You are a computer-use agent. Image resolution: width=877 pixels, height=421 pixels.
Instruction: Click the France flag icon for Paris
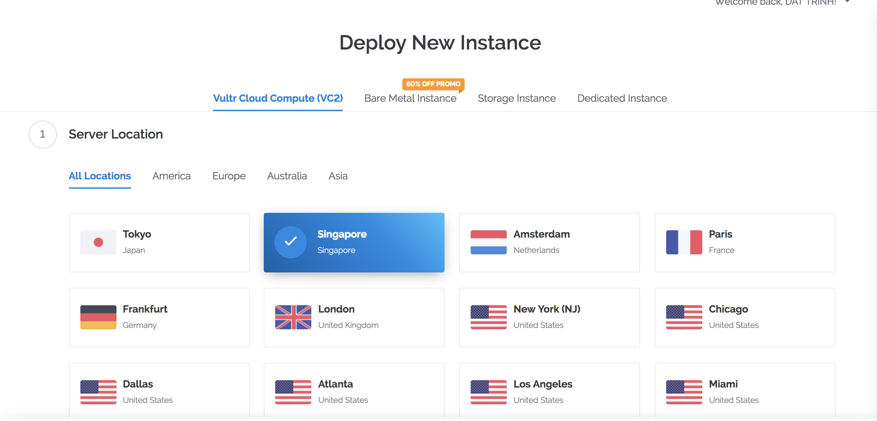[x=684, y=242]
